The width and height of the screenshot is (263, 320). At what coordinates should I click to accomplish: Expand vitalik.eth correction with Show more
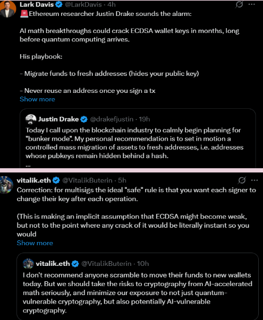pos(35,243)
